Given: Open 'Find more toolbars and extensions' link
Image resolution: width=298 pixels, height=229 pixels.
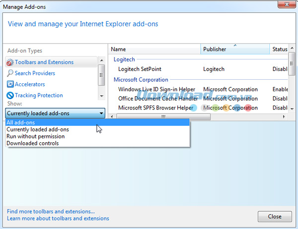Looking at the screenshot, I should pyautogui.click(x=51, y=211).
